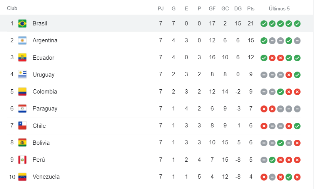Open Venezuela's most recent loss result

(297, 177)
